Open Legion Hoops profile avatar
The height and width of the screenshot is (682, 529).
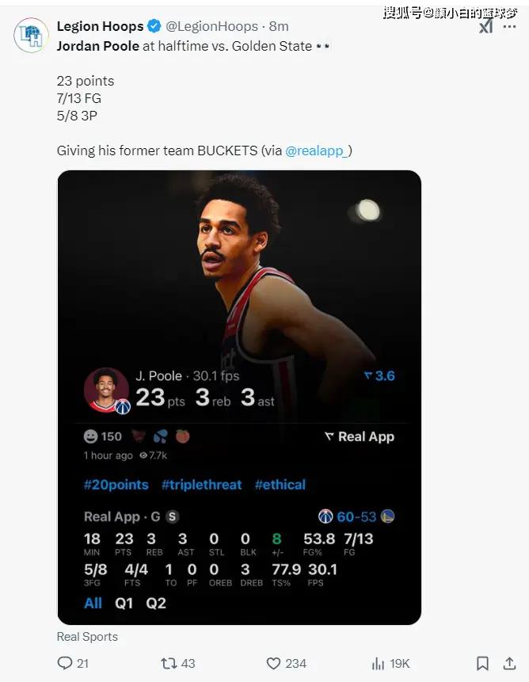pos(31,35)
